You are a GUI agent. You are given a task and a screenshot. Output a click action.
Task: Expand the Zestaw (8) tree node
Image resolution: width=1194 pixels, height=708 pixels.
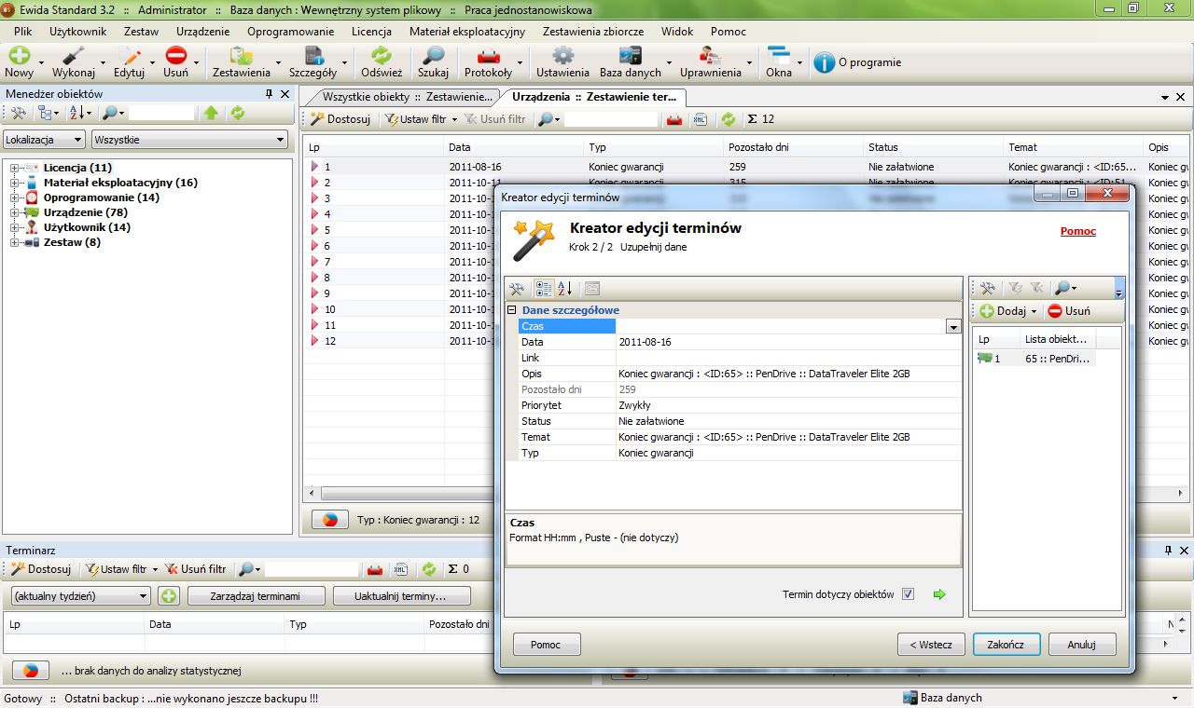pyautogui.click(x=15, y=242)
